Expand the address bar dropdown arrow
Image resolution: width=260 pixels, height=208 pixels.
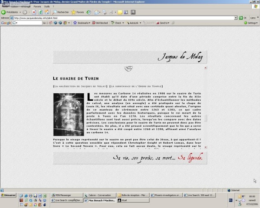(236, 18)
